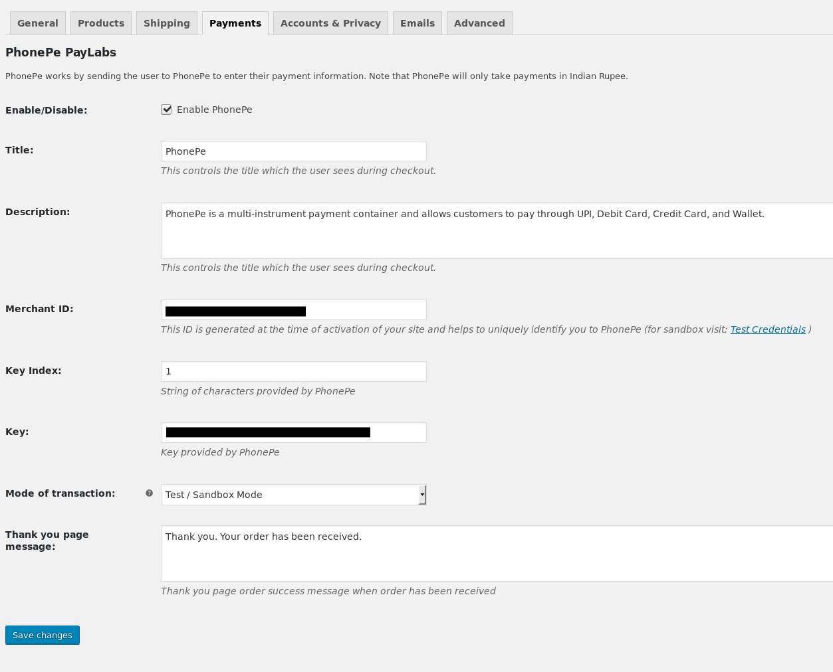This screenshot has width=833, height=672.
Task: Open the Test Credentials link
Action: click(x=768, y=329)
